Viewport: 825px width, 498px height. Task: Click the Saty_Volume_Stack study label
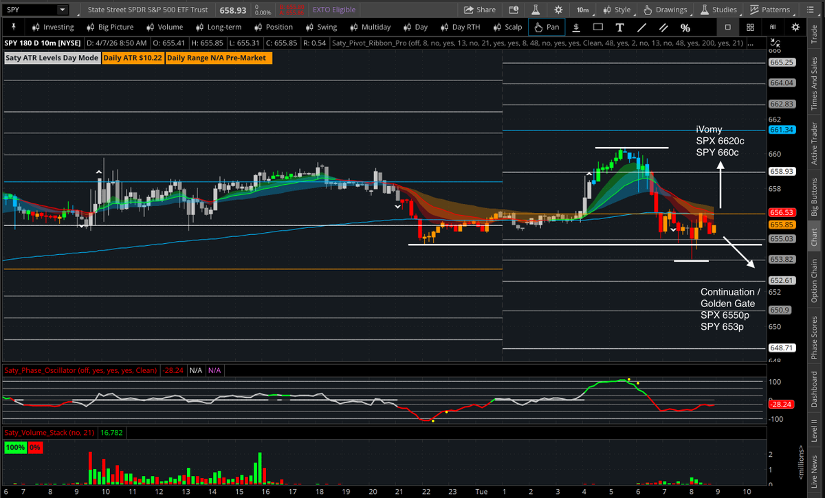point(51,433)
